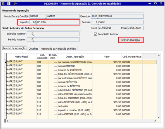165x129 pixels.
Task: Open the ellipsis in row 009
Action: pos(56,94)
